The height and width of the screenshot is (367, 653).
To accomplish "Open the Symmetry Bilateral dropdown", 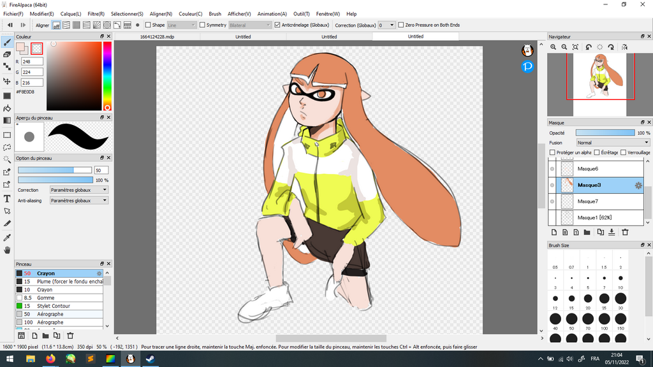I will [x=250, y=25].
